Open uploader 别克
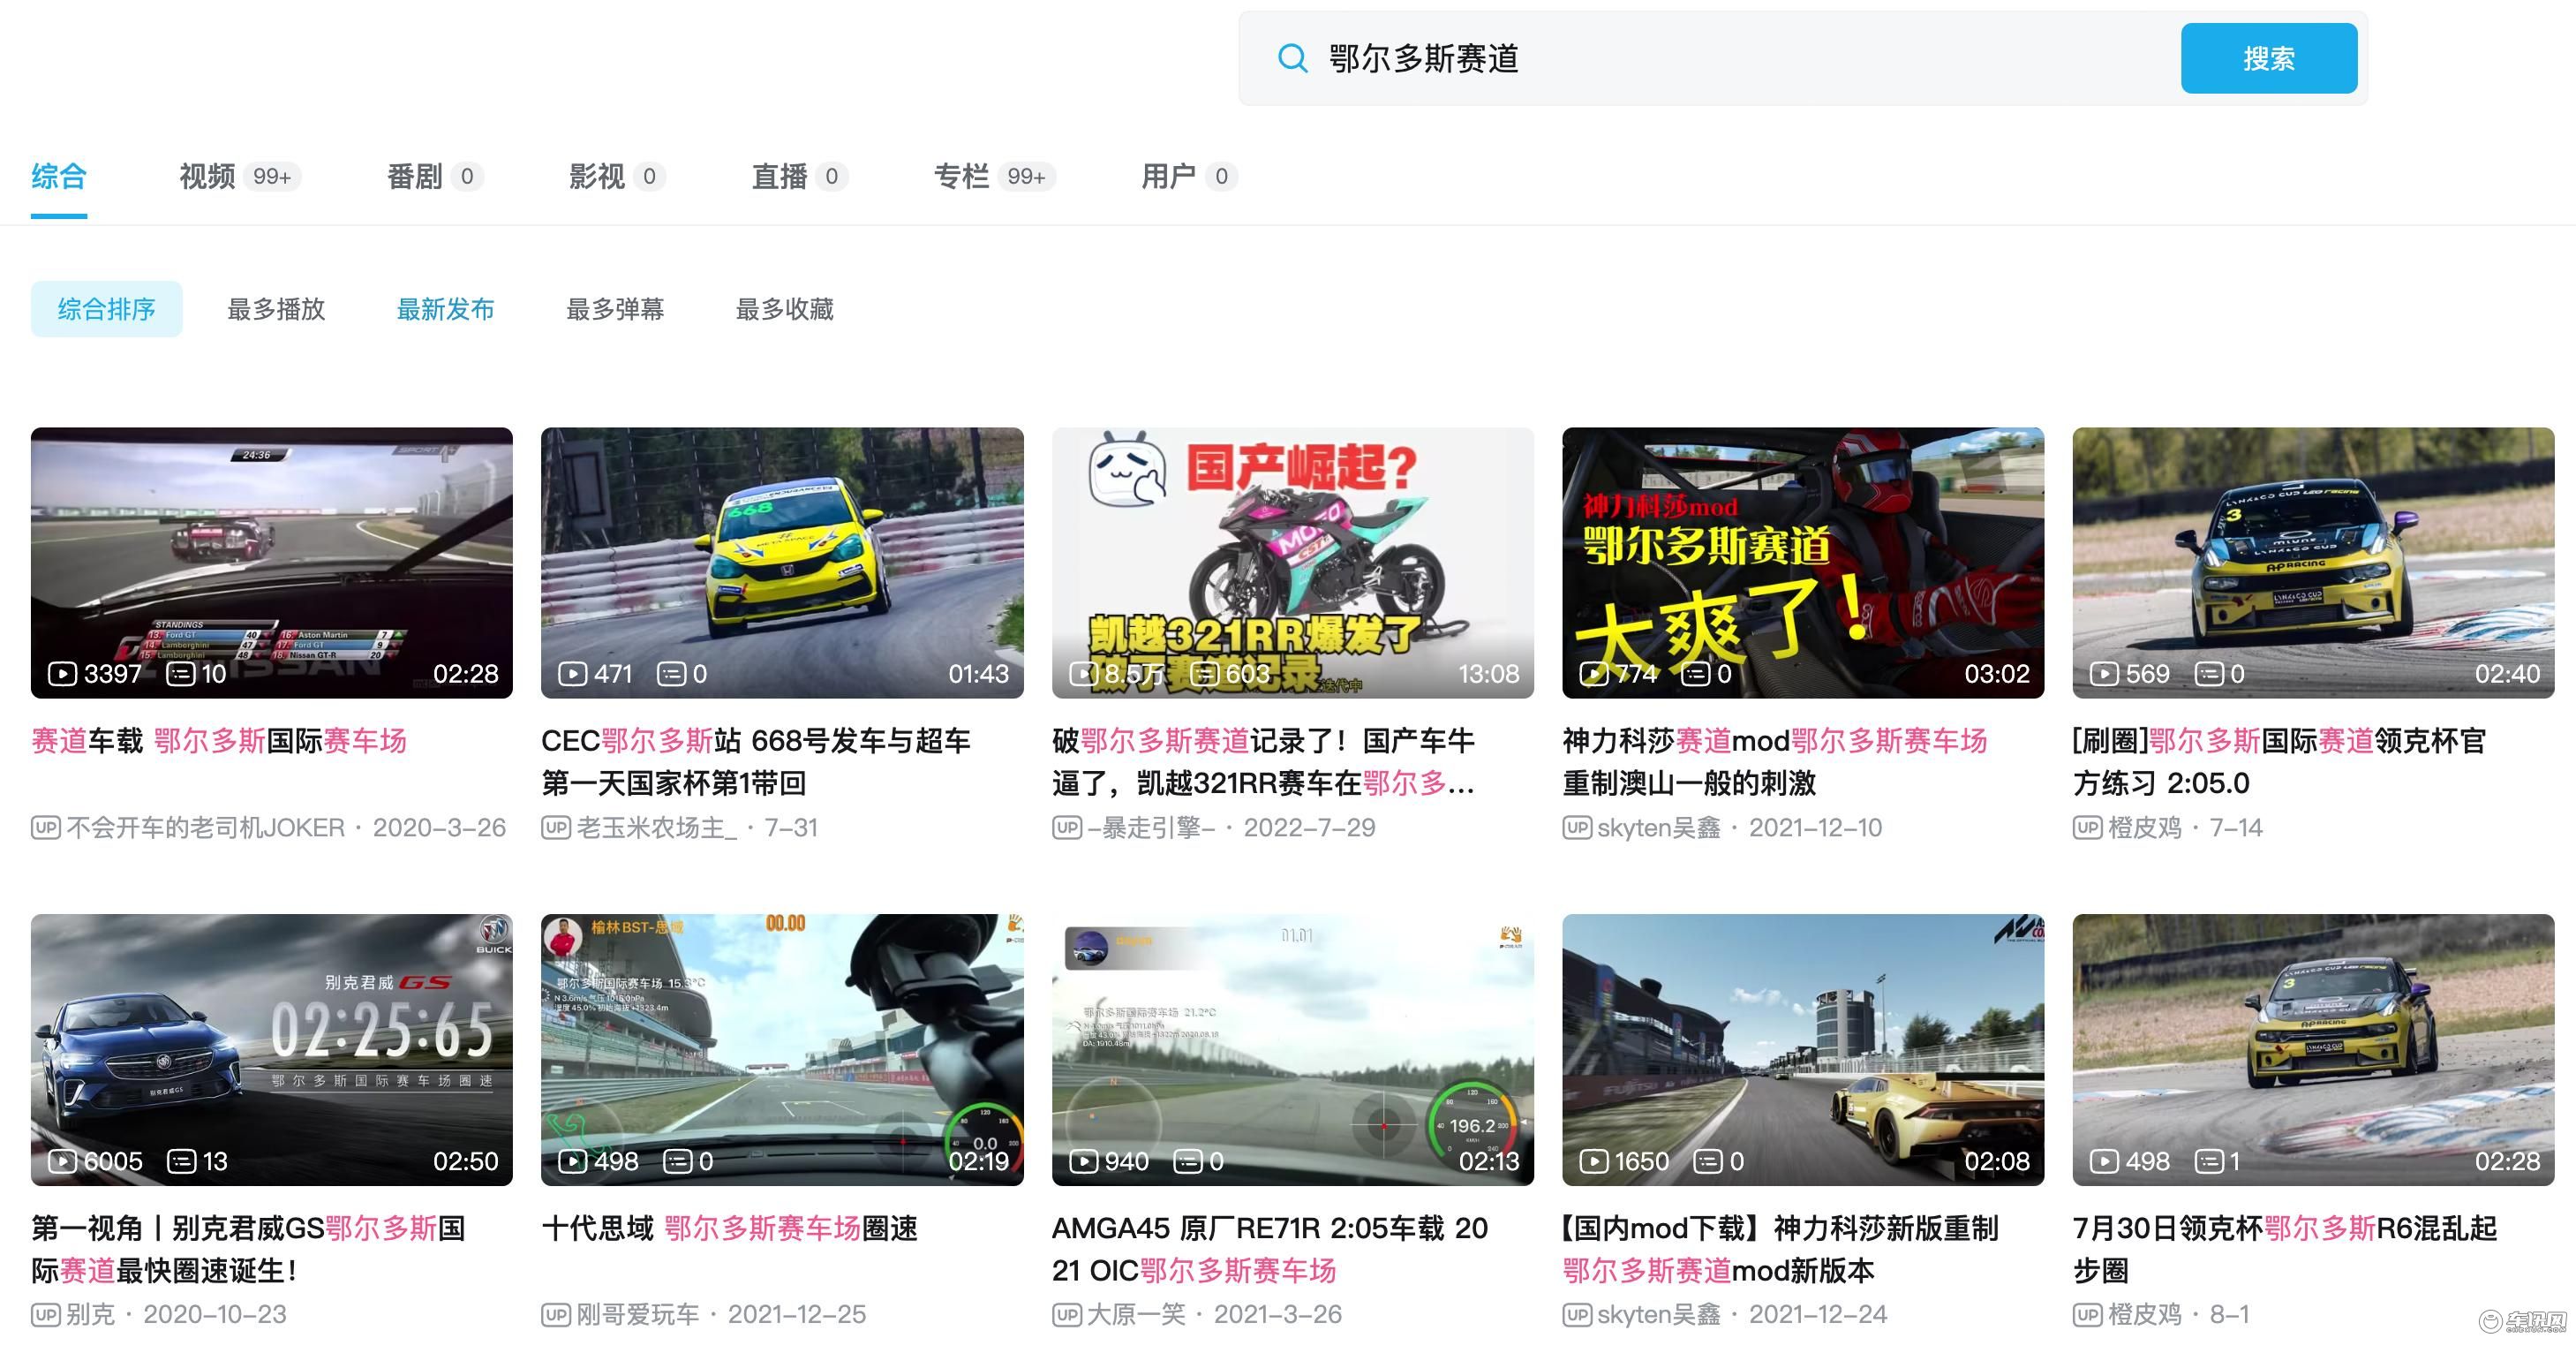2576x1353 pixels. click(91, 1314)
